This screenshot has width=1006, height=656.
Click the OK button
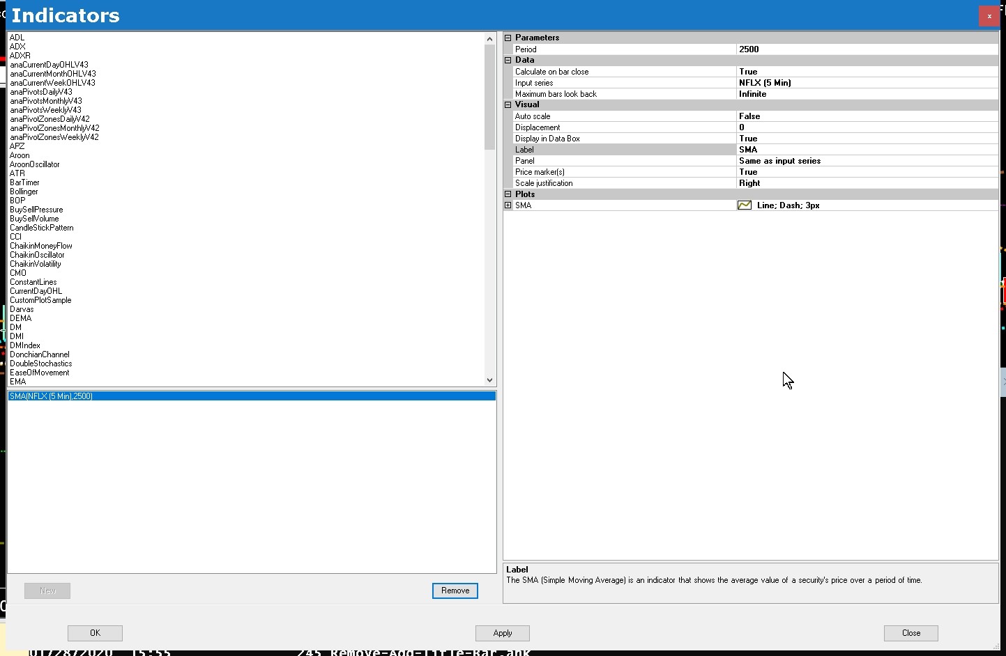(x=95, y=633)
